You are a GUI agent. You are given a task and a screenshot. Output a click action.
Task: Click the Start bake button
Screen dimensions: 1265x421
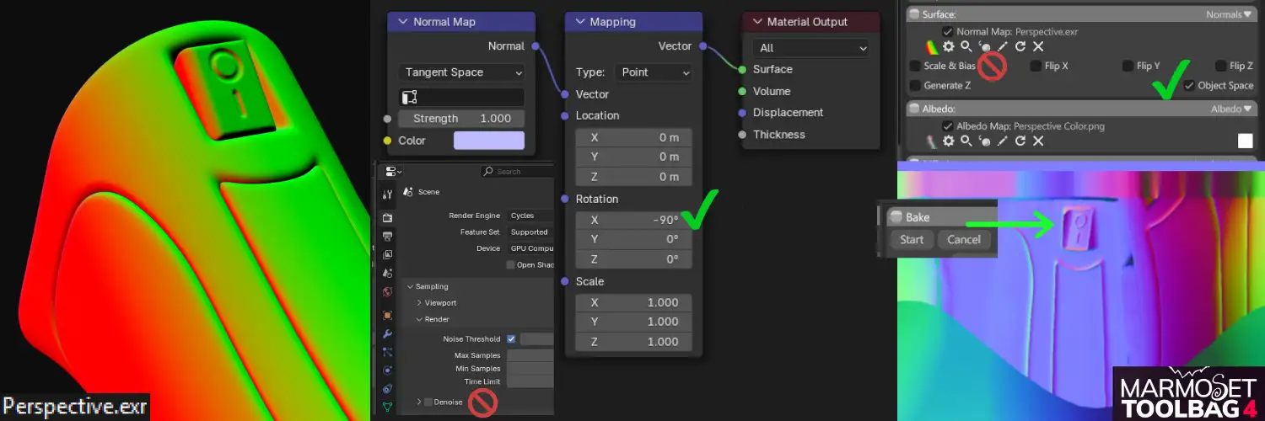coord(912,240)
